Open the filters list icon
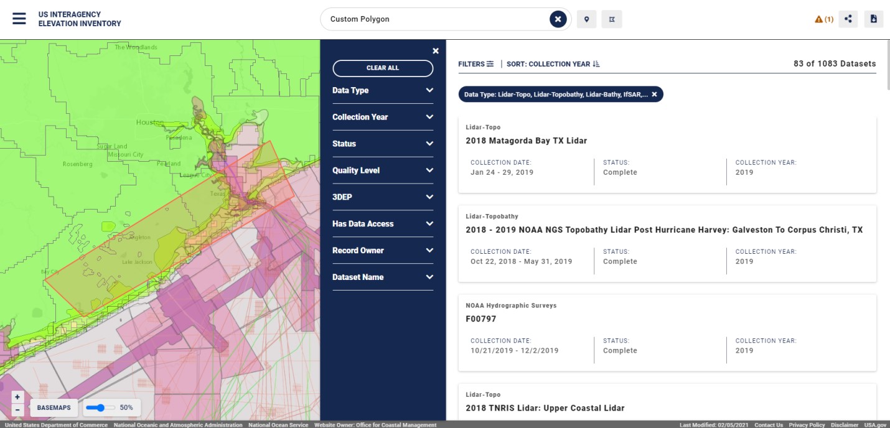This screenshot has height=428, width=890. click(490, 64)
